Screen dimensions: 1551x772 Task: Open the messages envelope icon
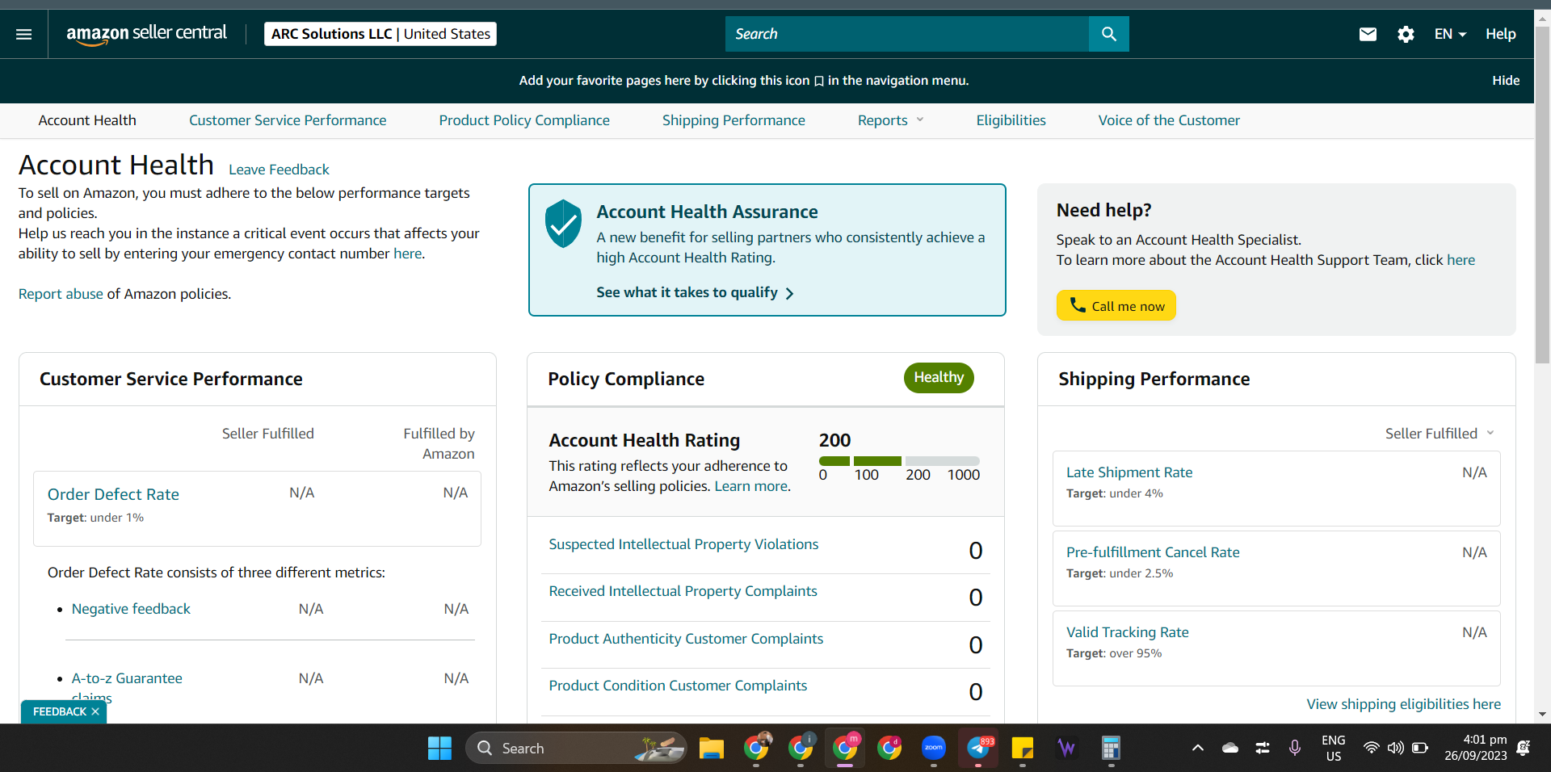pyautogui.click(x=1368, y=34)
